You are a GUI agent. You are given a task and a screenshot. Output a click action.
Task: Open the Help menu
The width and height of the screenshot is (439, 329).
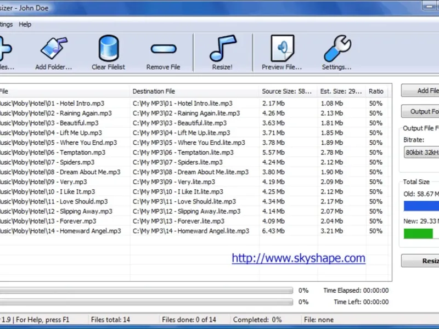coord(25,24)
